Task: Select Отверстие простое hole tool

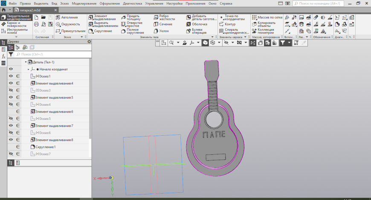Action: [135, 24]
